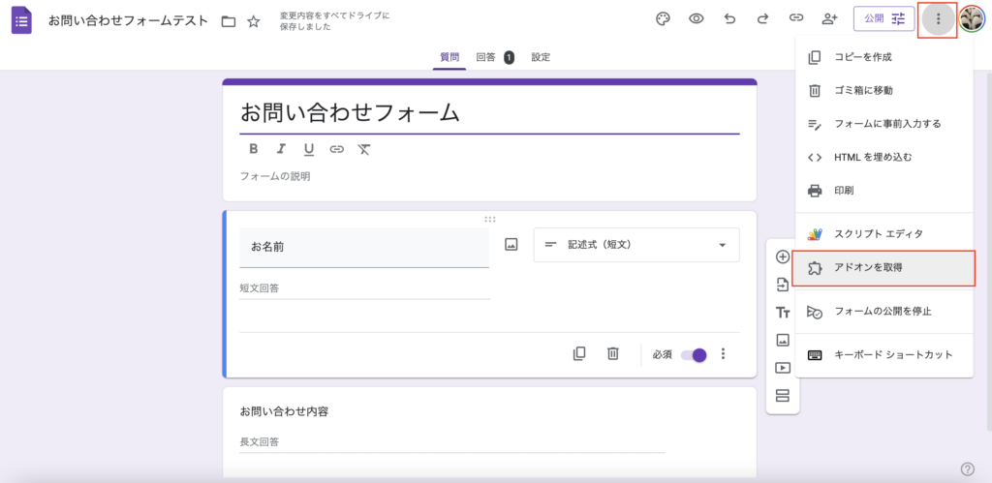Redo the last change
The height and width of the screenshot is (483, 992).
[x=763, y=19]
